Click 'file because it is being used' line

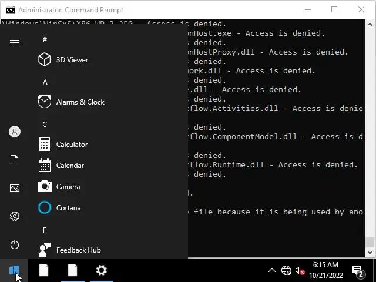(x=276, y=212)
